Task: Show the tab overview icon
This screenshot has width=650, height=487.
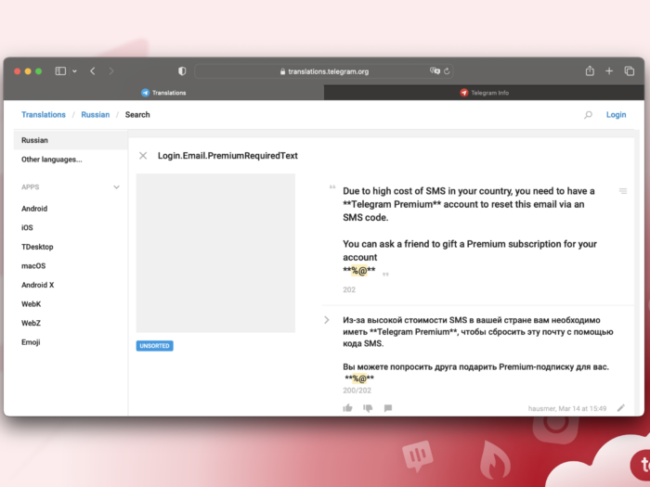Action: tap(630, 71)
